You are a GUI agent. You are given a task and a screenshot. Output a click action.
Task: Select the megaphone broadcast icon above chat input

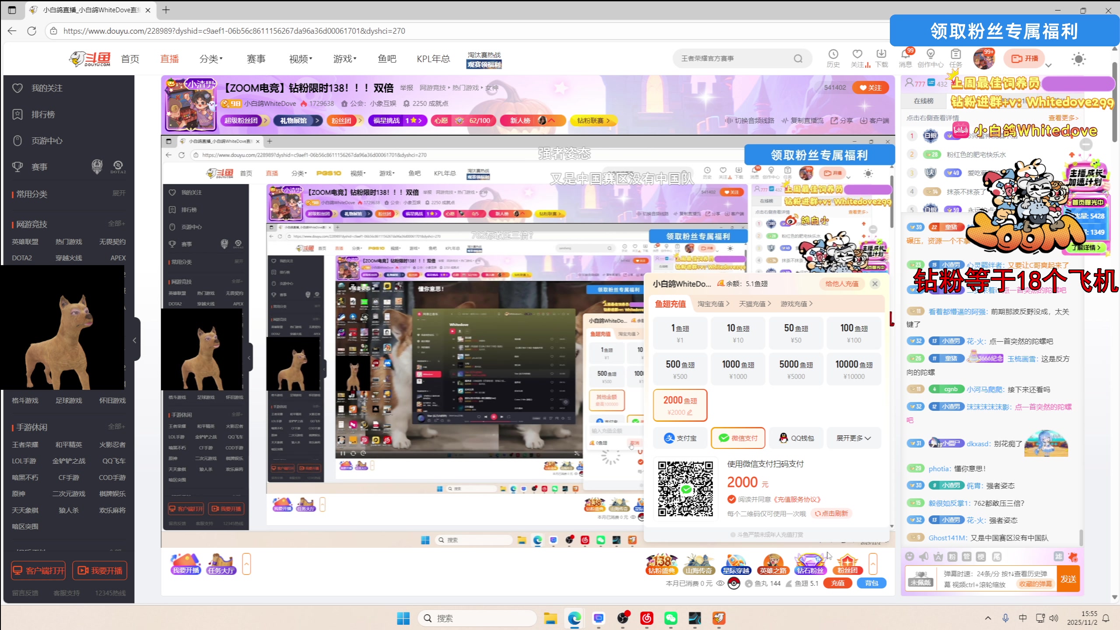point(924,556)
